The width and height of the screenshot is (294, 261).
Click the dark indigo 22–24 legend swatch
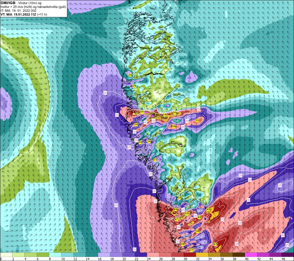[x=141, y=255]
